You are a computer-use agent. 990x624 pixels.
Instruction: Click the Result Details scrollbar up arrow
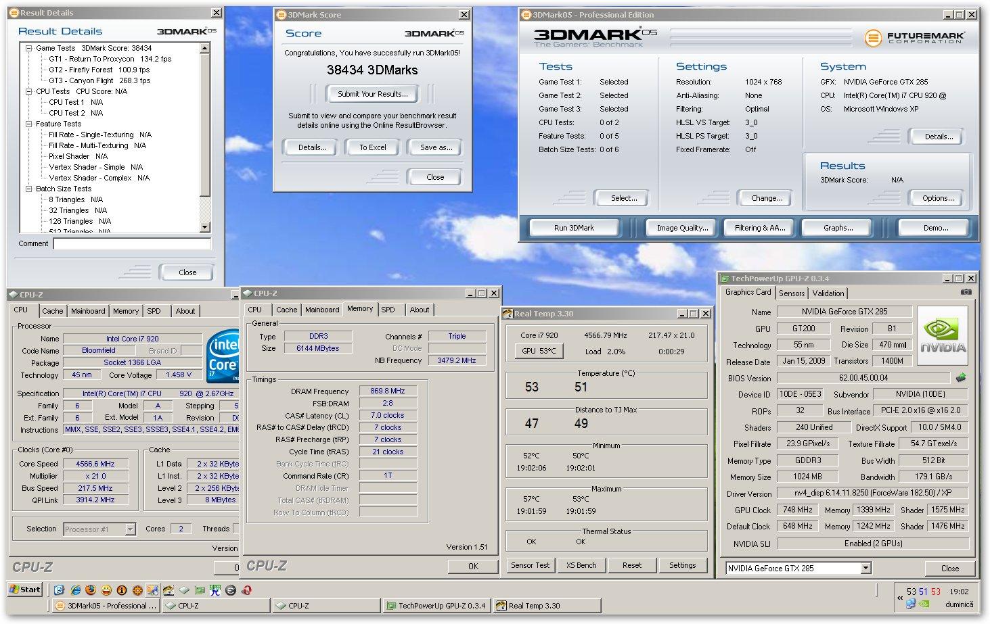click(205, 48)
